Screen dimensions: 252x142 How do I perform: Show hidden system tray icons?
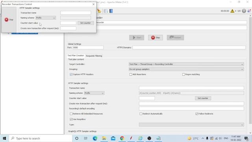[x=203, y=138]
